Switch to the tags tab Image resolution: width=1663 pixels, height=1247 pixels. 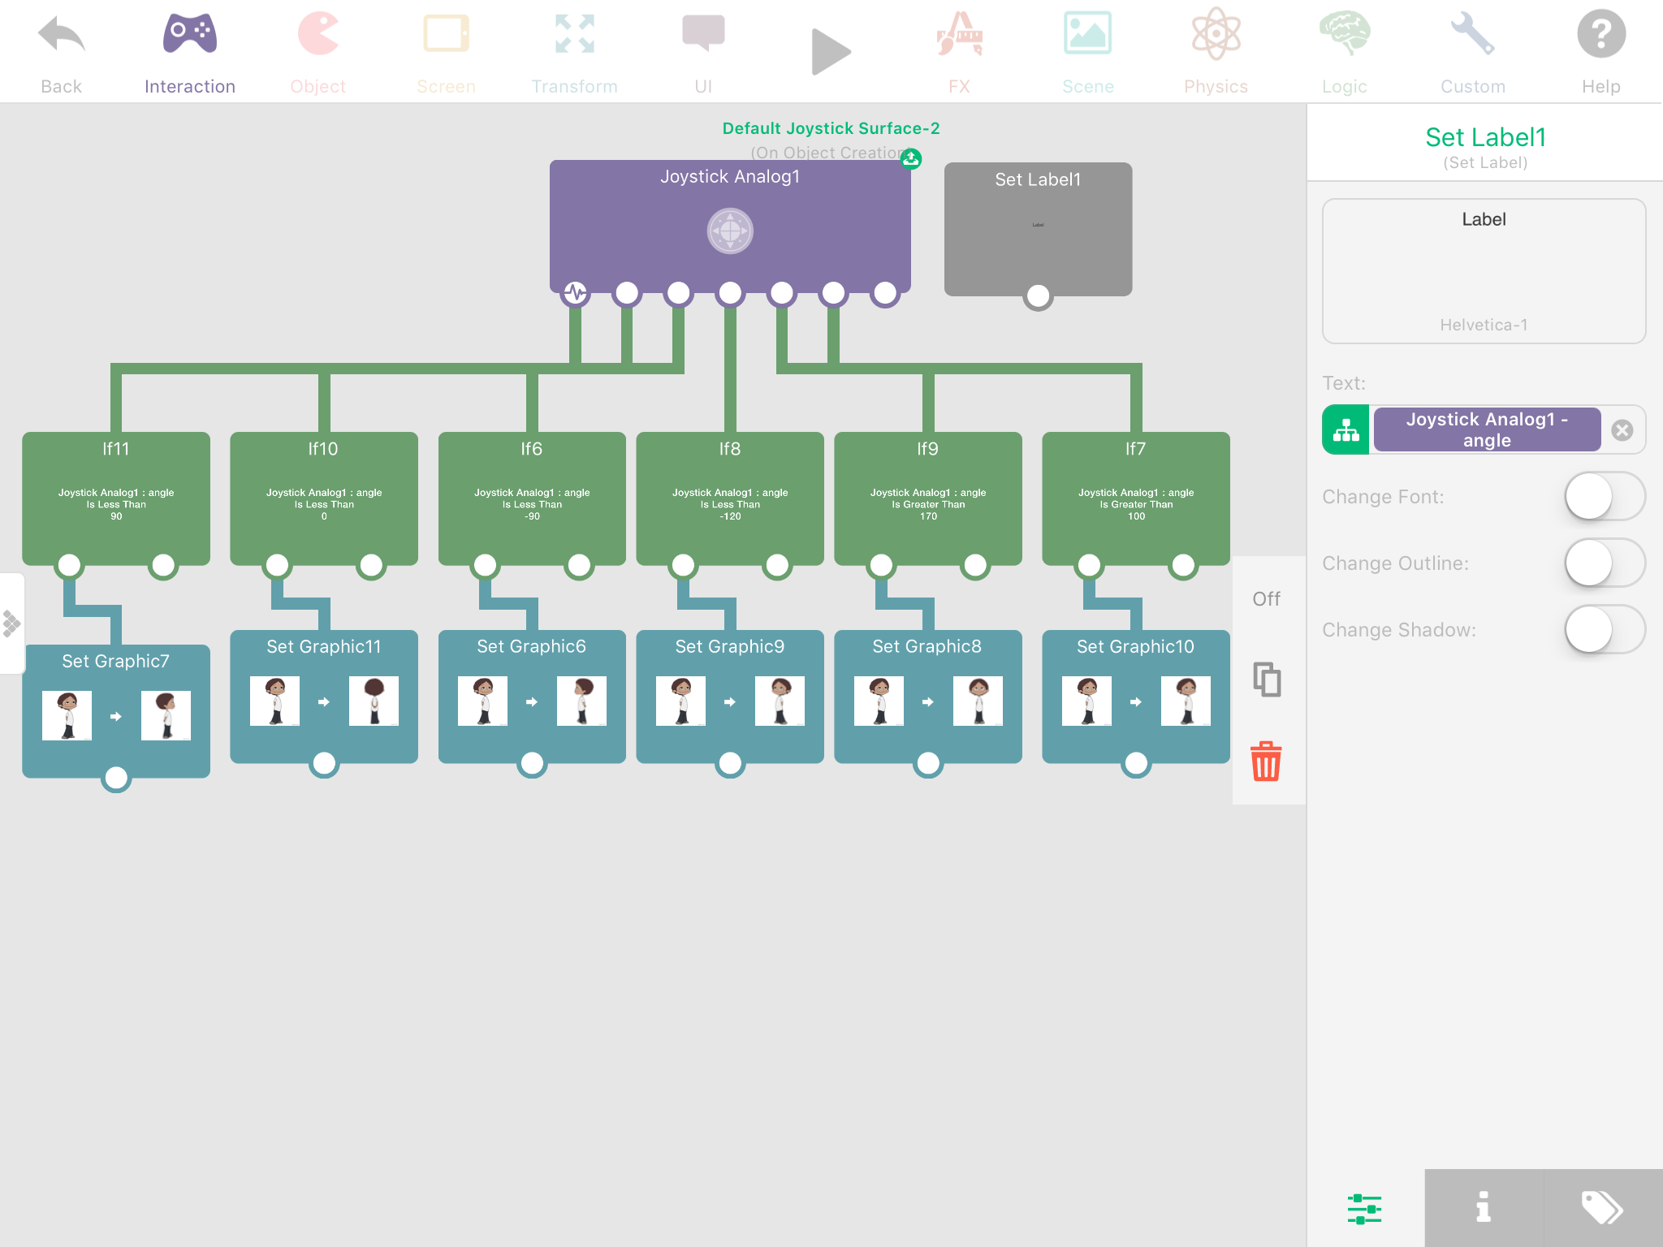click(x=1602, y=1208)
